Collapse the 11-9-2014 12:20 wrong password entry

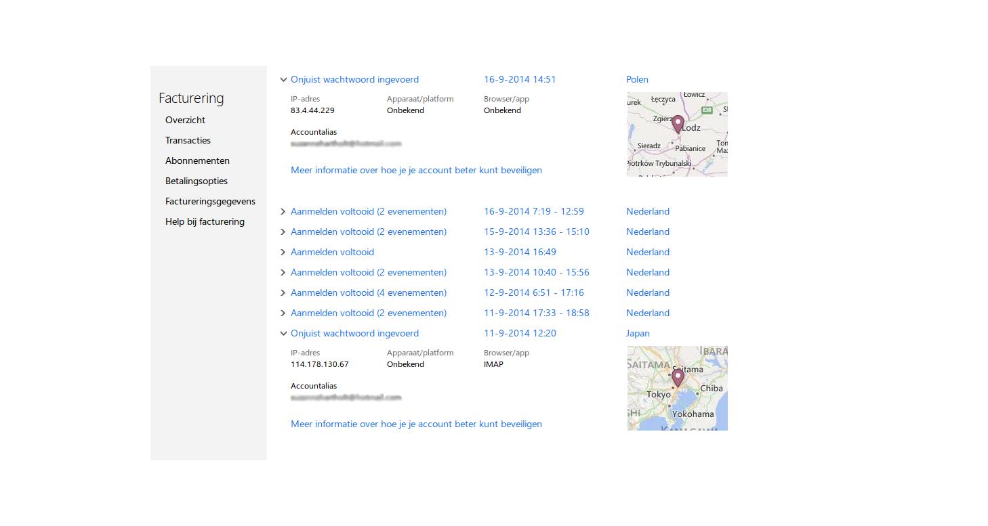[x=284, y=334]
